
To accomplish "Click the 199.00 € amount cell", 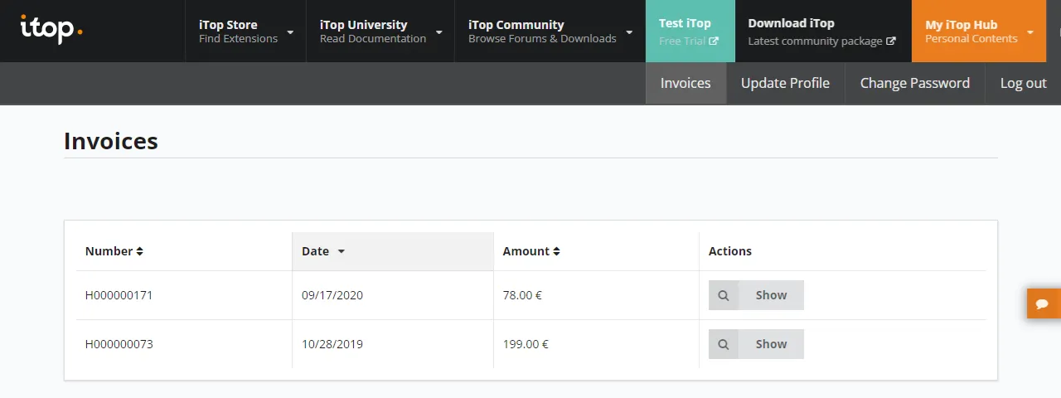I will 526,344.
